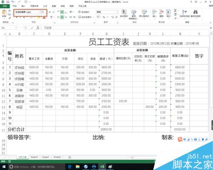Click the Orientation text angle icon
Viewport: 213px width, 170px height.
(x=71, y=12)
